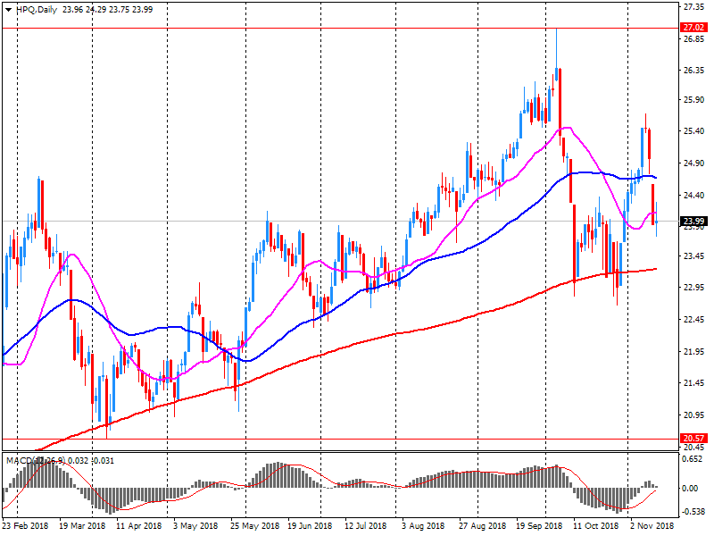Click the 12 Jul 2018 date label
This screenshot has height=536, width=714.
coord(366,526)
